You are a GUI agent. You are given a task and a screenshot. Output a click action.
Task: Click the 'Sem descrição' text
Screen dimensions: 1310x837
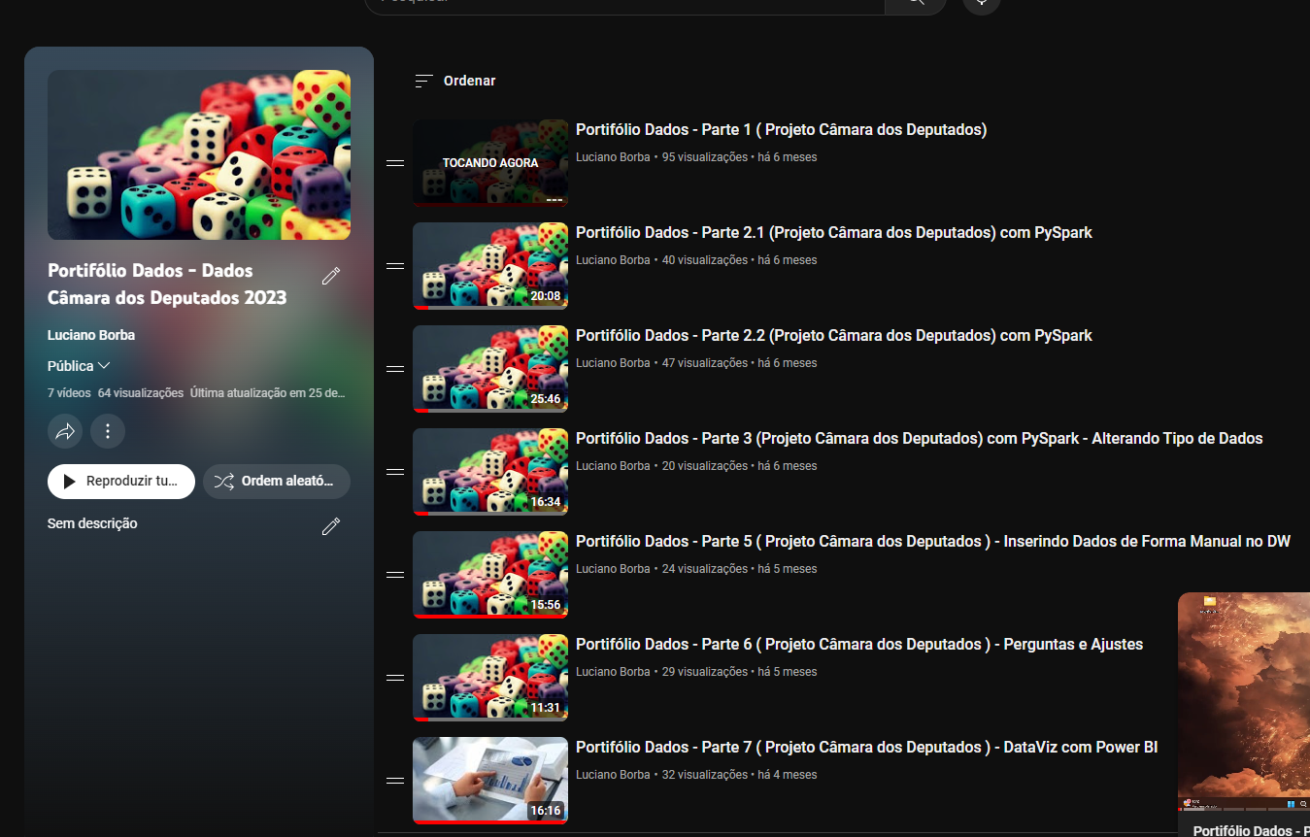[92, 524]
